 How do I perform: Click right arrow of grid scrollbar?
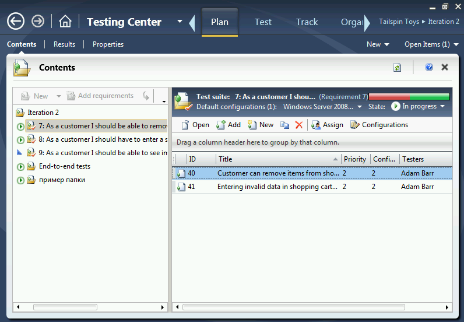pyautogui.click(x=447, y=307)
